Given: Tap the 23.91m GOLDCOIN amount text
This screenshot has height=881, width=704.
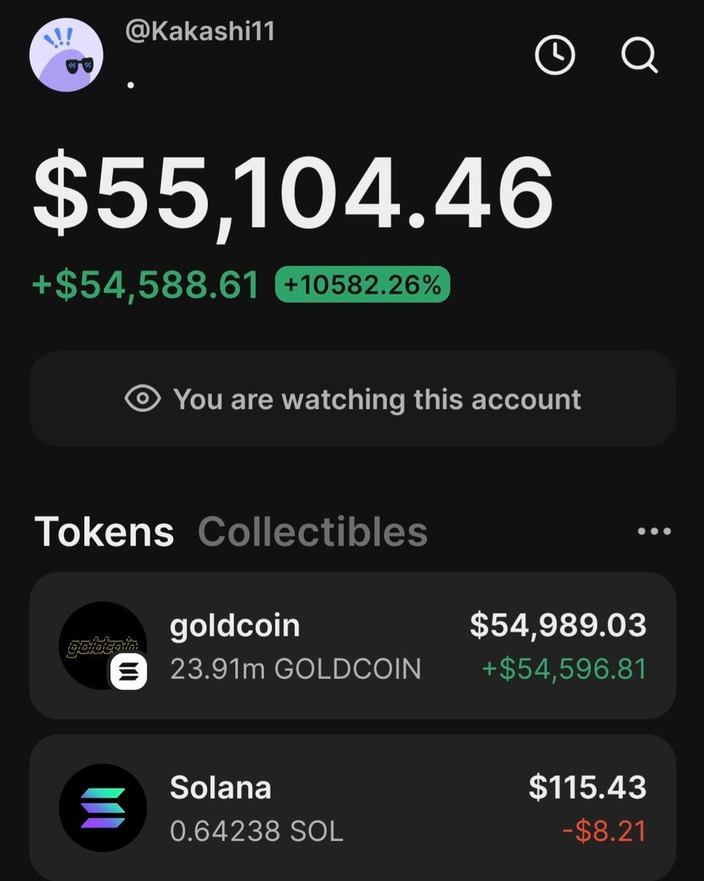Looking at the screenshot, I should (295, 669).
